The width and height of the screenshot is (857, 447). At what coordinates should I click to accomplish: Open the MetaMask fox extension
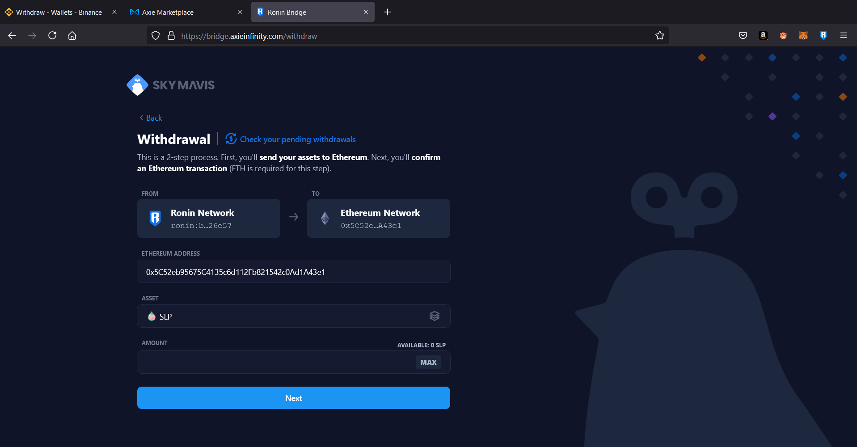[803, 36]
